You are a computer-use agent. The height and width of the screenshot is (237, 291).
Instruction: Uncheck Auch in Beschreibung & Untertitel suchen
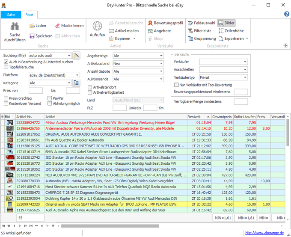pos(6,62)
